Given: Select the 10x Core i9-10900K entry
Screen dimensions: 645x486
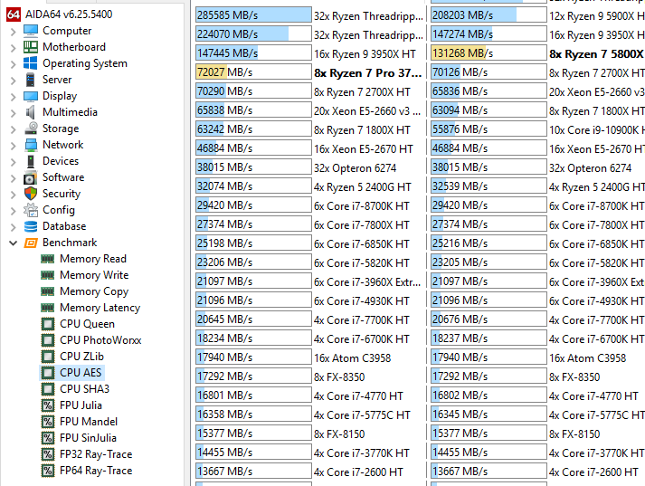Looking at the screenshot, I should click(x=596, y=130).
